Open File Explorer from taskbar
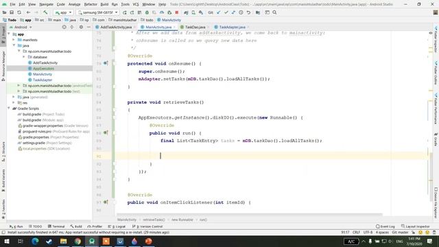Image resolution: width=439 pixels, height=247 pixels. point(64,241)
